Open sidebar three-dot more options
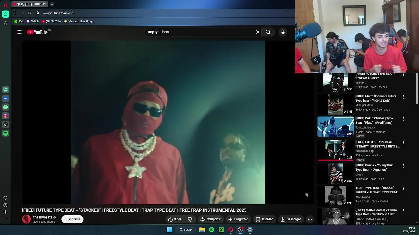 (5, 219)
